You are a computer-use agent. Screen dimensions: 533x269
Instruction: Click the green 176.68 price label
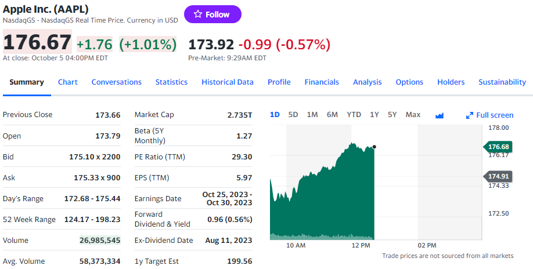click(x=498, y=147)
